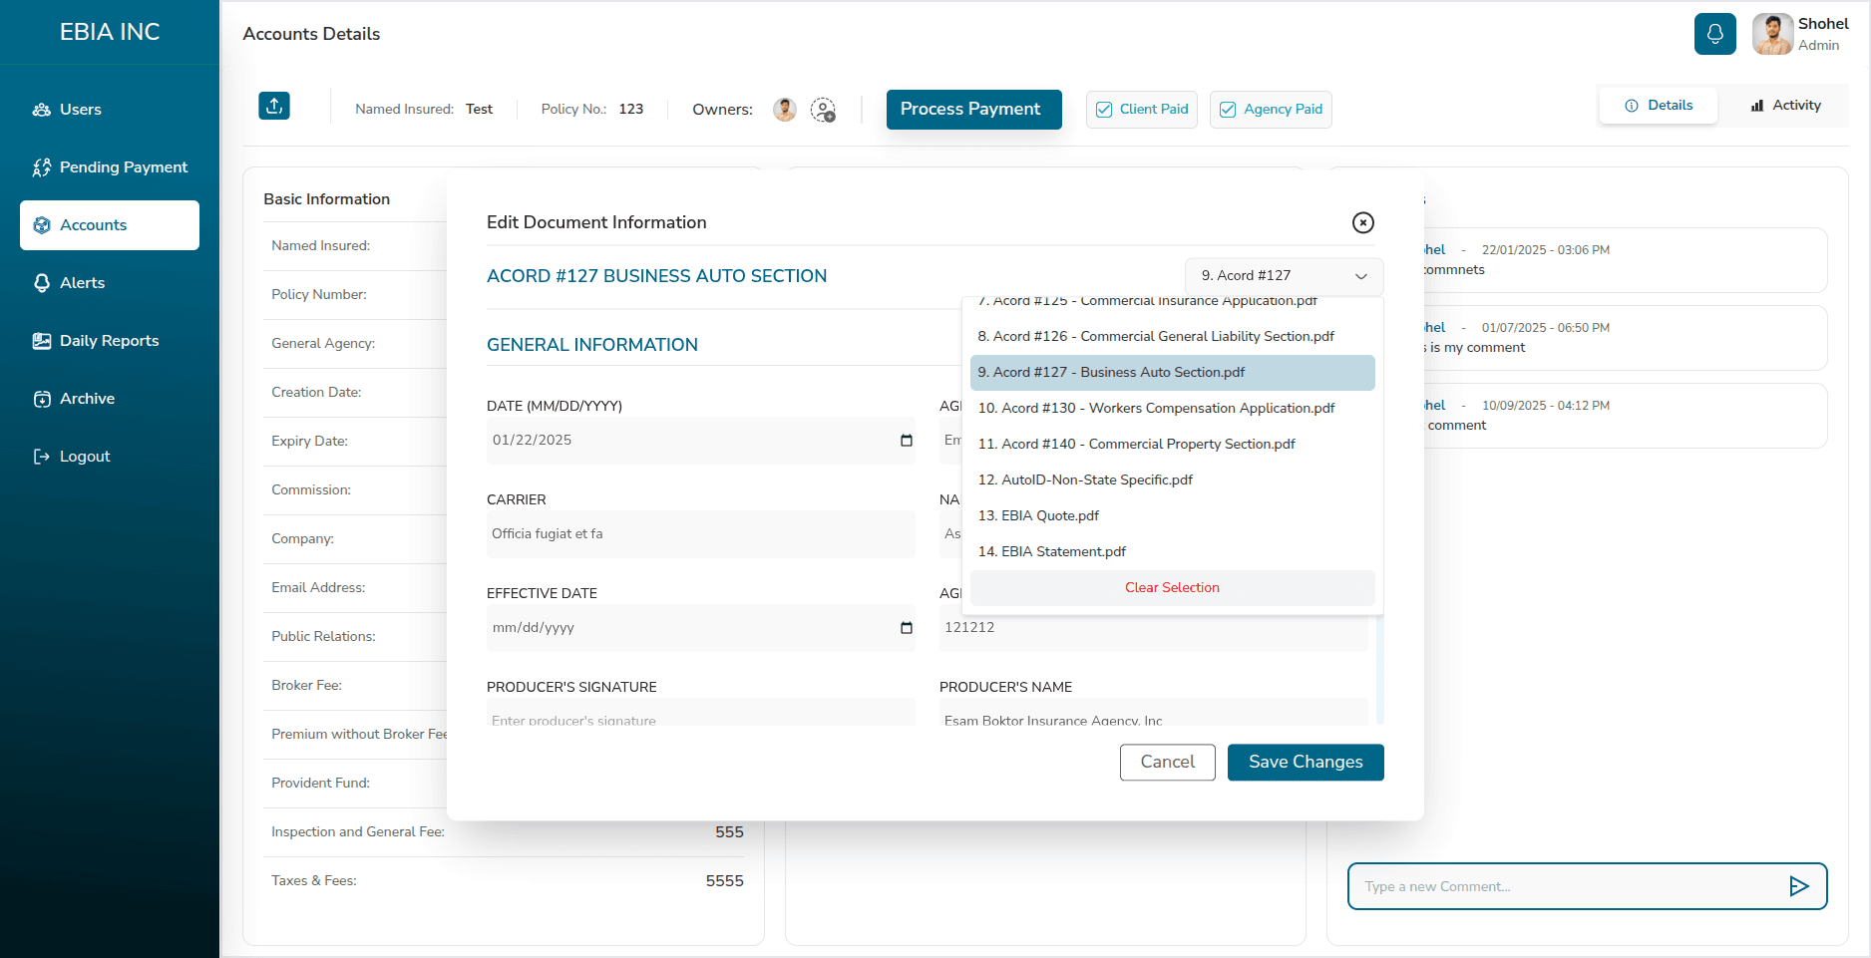Add an owner with plus-person icon
The height and width of the screenshot is (958, 1871).
(x=823, y=110)
